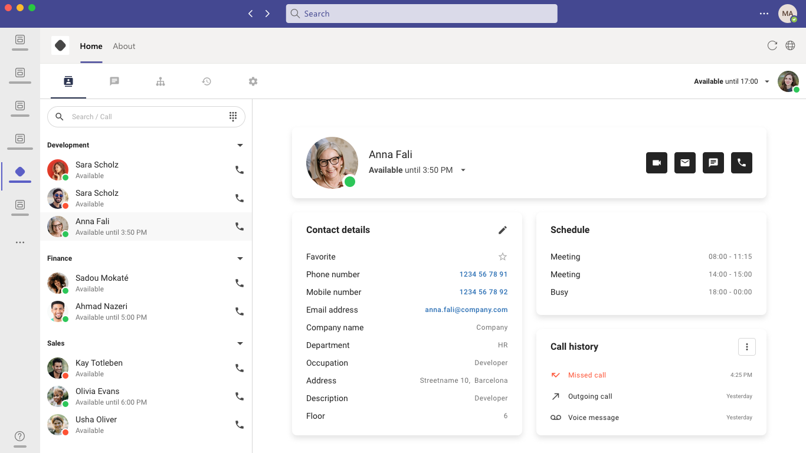Open the chat messages panel icon
The height and width of the screenshot is (453, 806).
(x=114, y=81)
